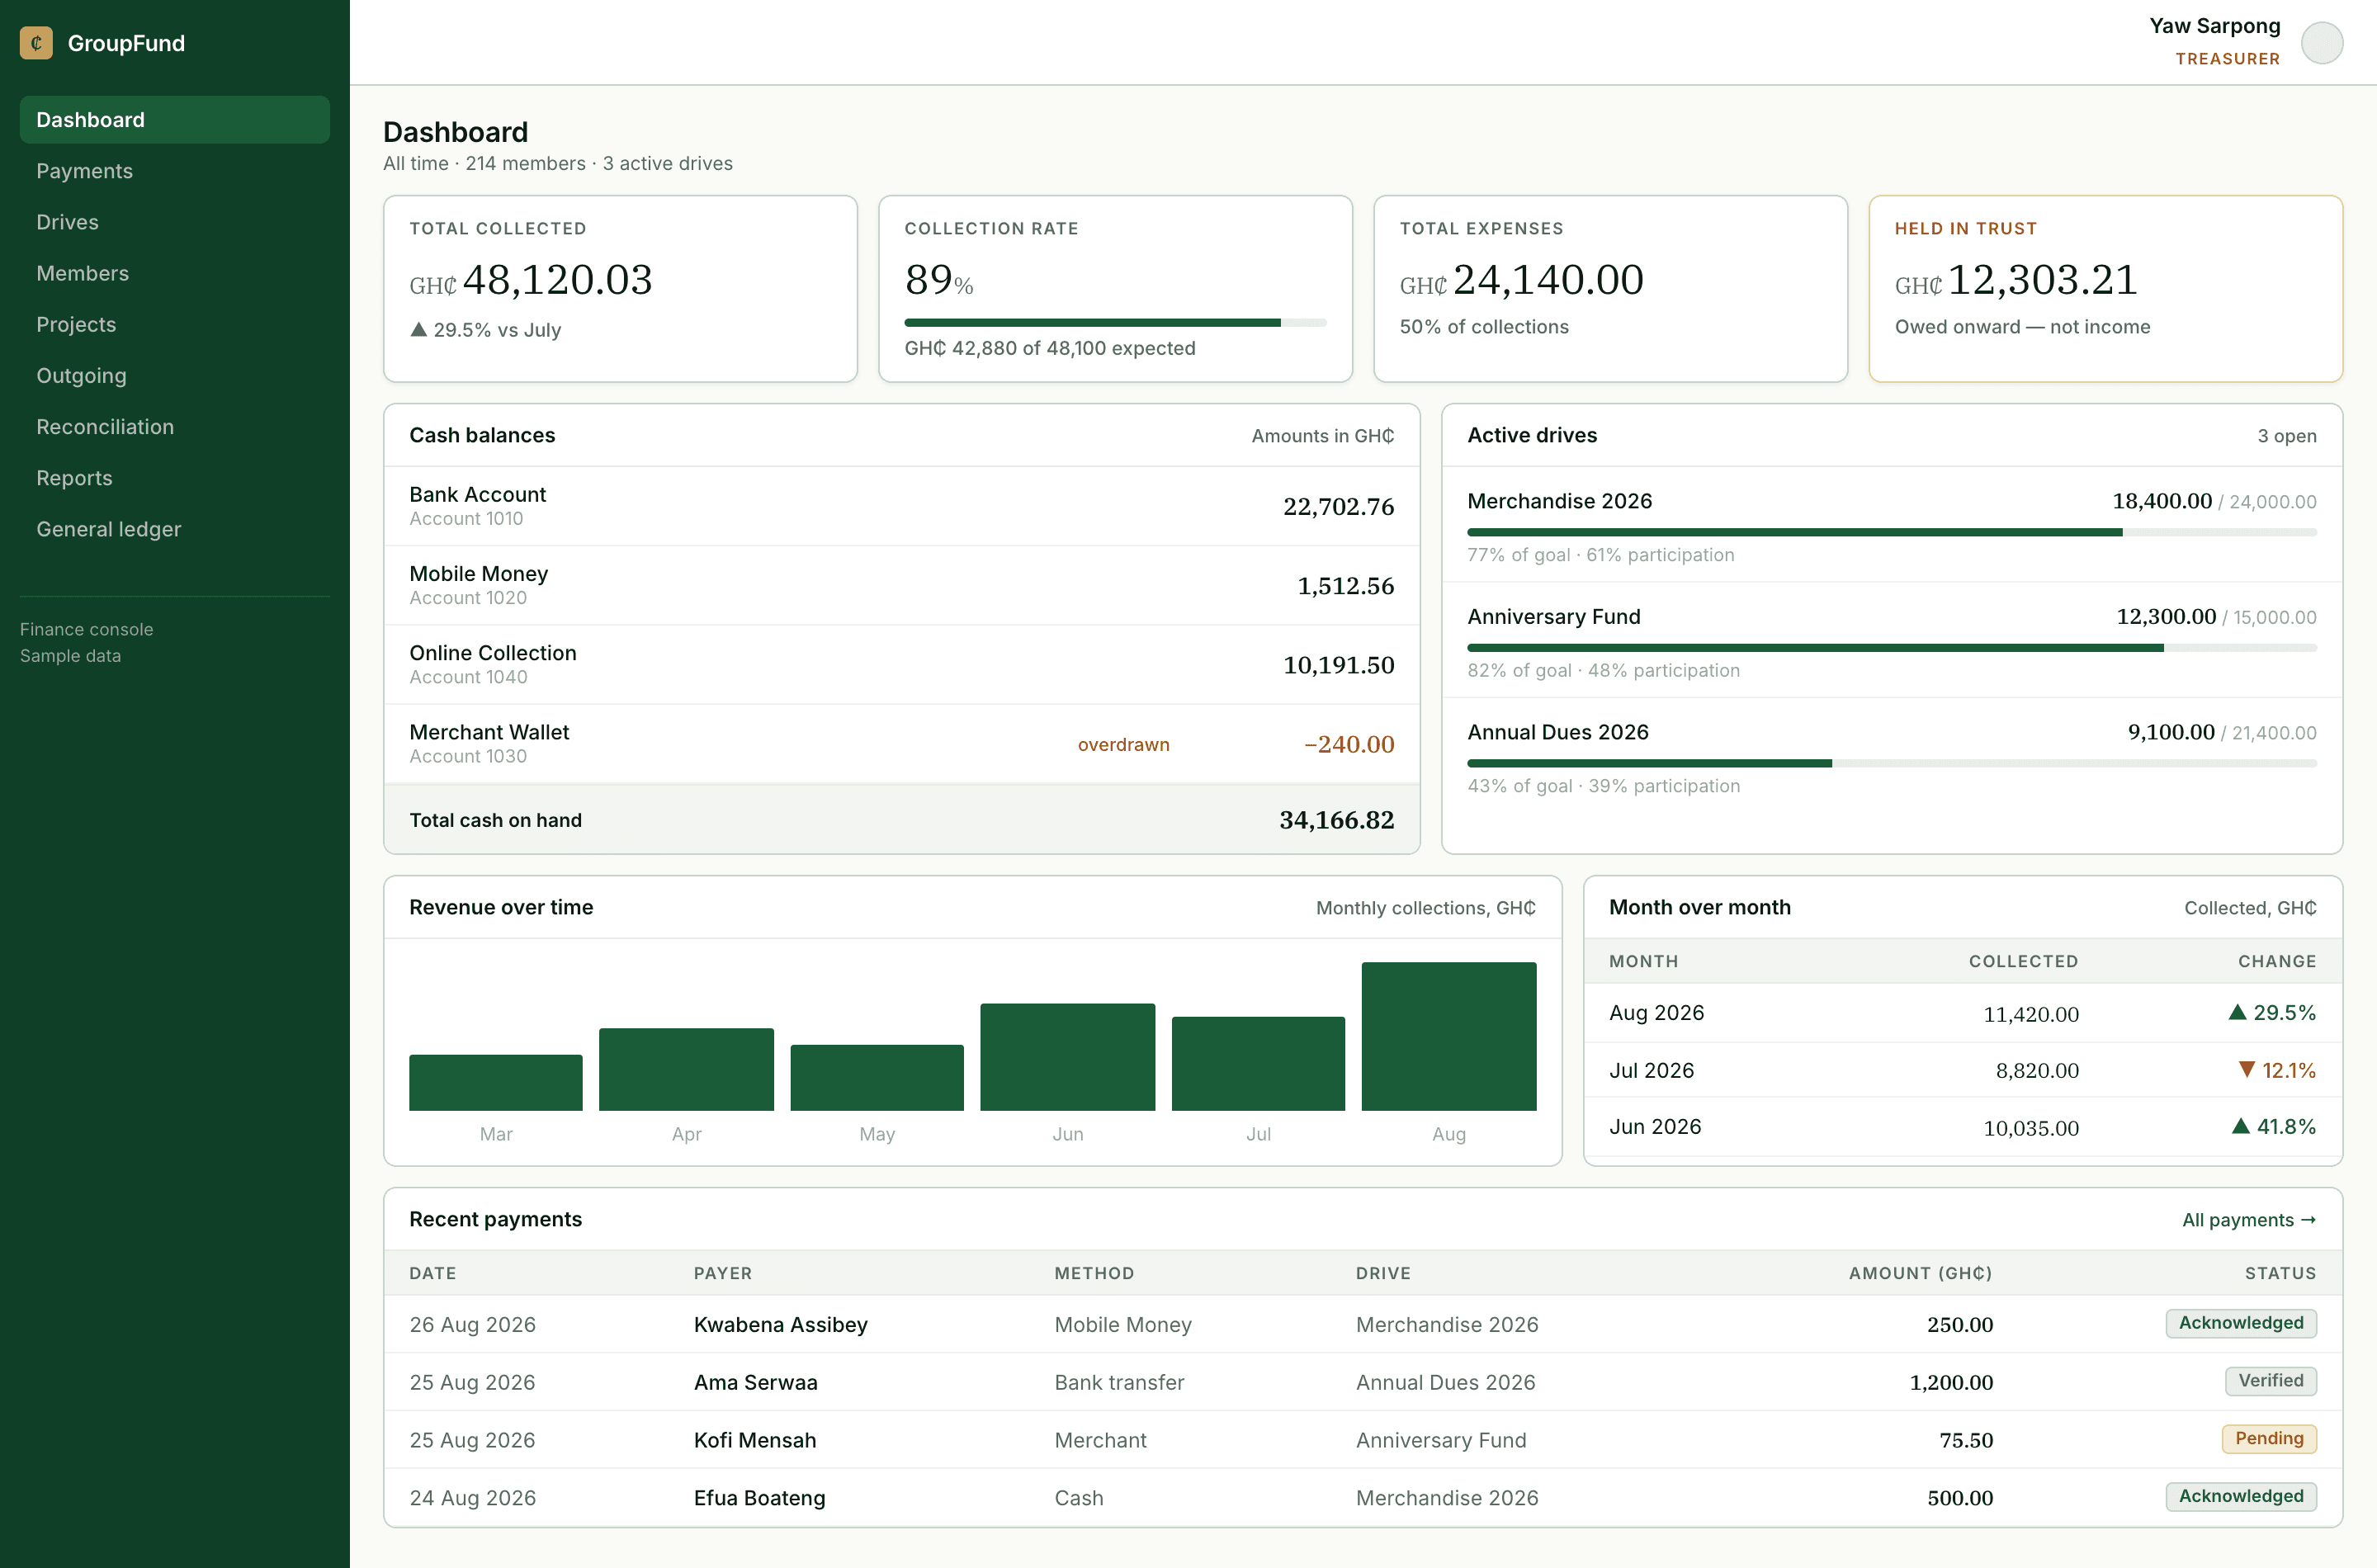Click the Pending badge for Kofi Mensah

2269,1439
